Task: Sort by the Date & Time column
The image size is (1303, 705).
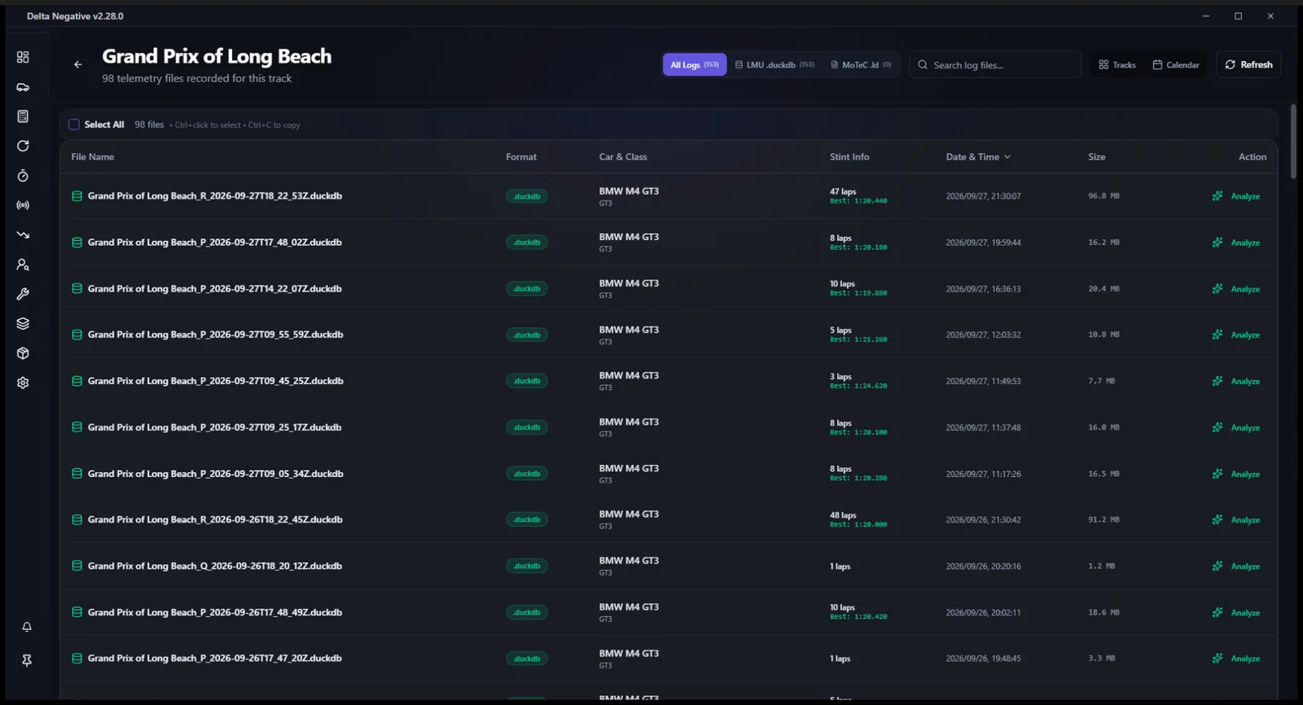Action: click(x=978, y=157)
